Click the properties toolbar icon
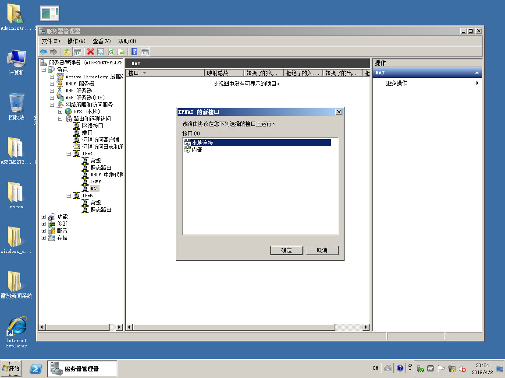Image resolution: width=505 pixels, height=378 pixels. [x=100, y=52]
